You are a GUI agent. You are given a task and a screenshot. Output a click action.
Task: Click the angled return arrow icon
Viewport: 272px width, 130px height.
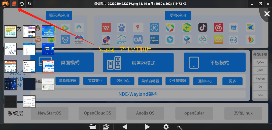tap(29, 4)
